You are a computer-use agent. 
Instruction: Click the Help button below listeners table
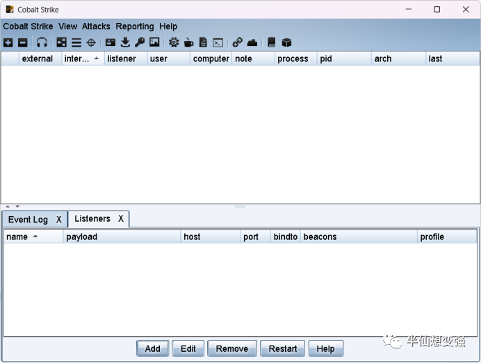coord(325,348)
